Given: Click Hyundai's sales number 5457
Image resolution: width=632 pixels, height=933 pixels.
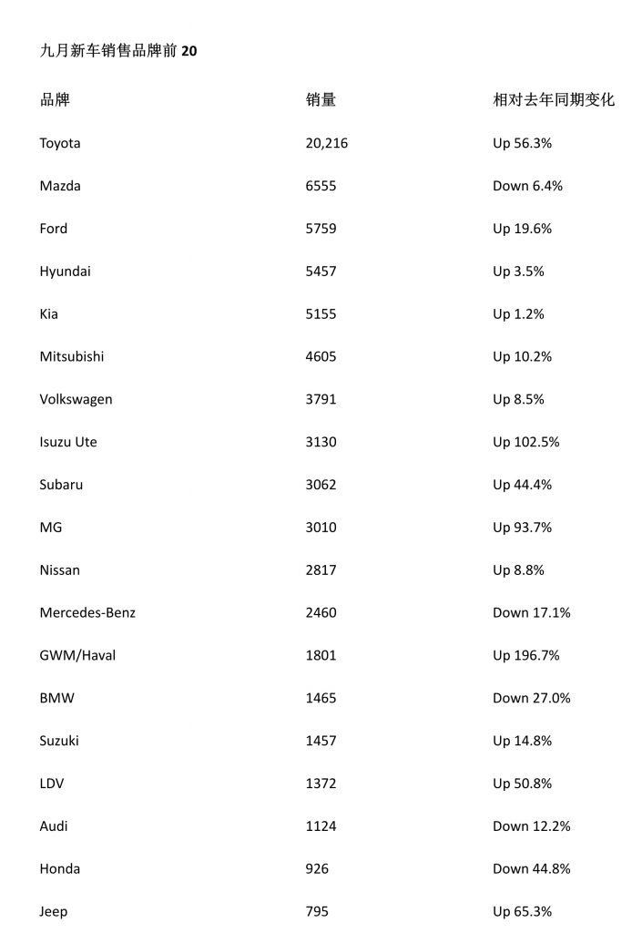Looking at the screenshot, I should pyautogui.click(x=321, y=272).
